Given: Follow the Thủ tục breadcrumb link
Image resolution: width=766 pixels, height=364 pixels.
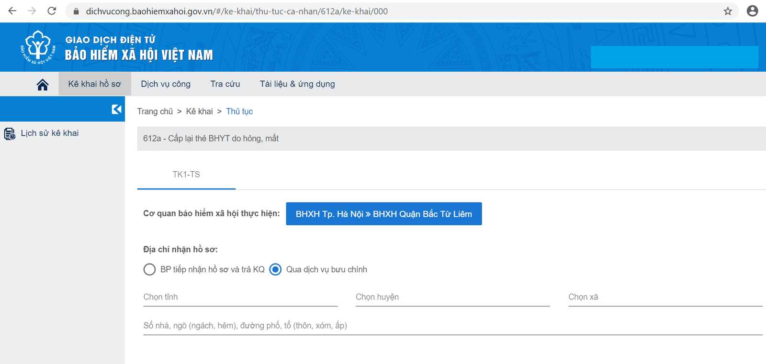Looking at the screenshot, I should [239, 111].
